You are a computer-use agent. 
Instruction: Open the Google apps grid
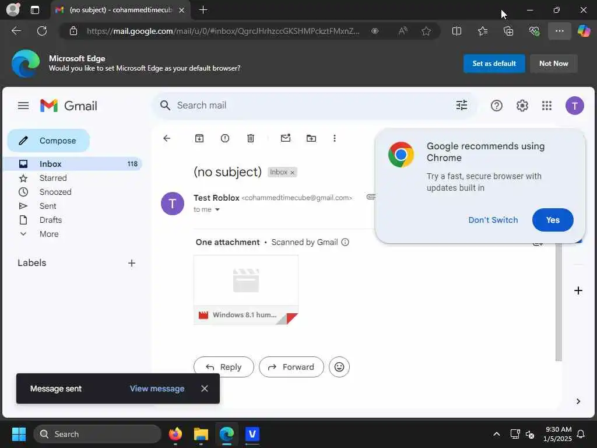pyautogui.click(x=547, y=106)
